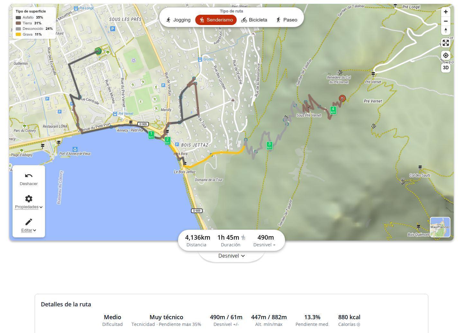Open the Editar dropdown menu
The image size is (463, 333).
[29, 225]
